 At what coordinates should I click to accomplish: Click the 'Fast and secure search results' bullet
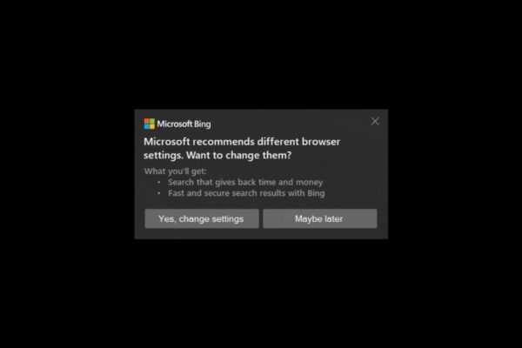pos(246,193)
